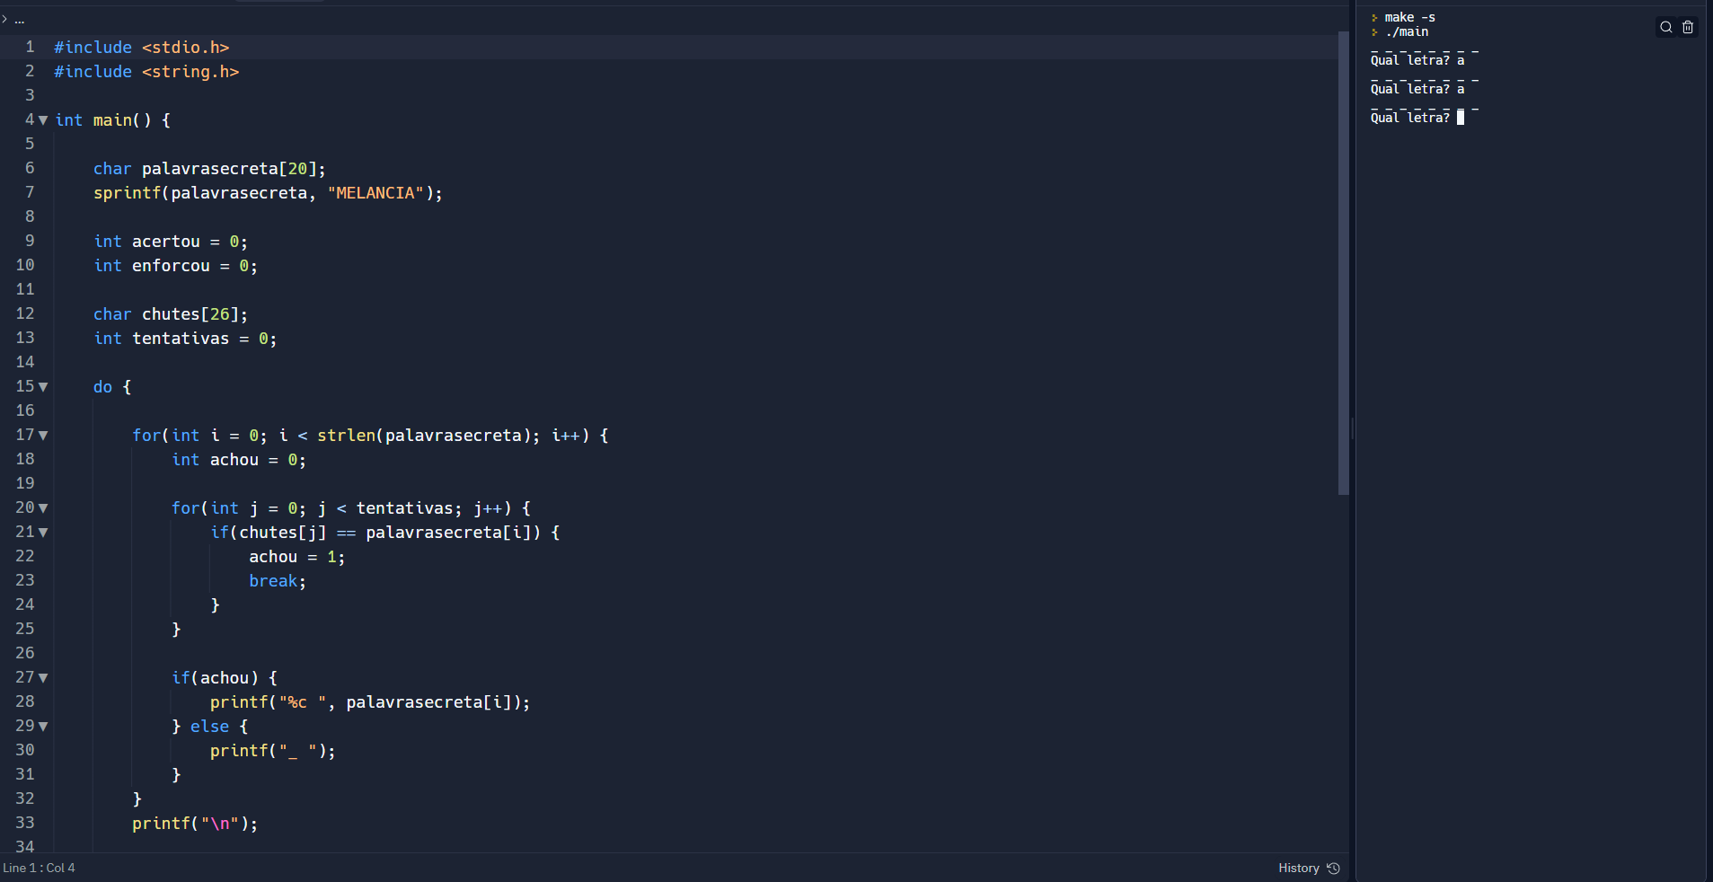The height and width of the screenshot is (882, 1713).
Task: Click "int enforcou = 0;" line
Action: 175,266
